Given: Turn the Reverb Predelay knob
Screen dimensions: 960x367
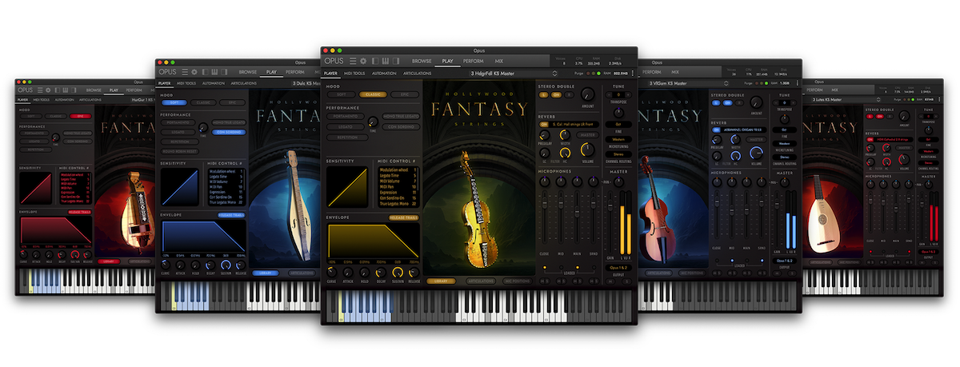Looking at the screenshot, I should pyautogui.click(x=545, y=136).
